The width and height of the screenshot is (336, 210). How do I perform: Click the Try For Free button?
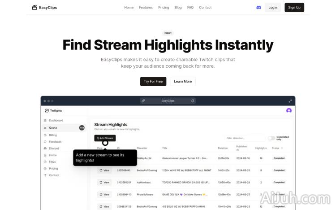click(153, 81)
